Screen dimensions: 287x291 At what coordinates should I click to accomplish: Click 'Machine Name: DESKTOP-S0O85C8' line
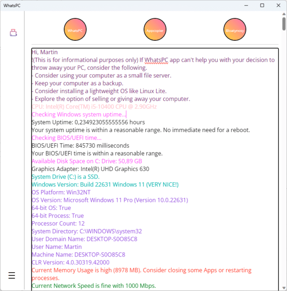(78, 255)
